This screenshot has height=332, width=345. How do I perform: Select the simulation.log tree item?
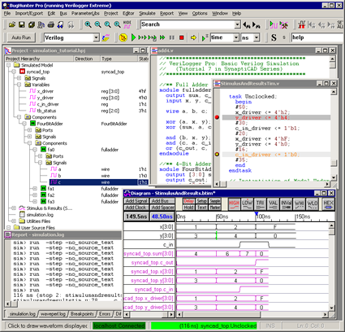(40, 215)
